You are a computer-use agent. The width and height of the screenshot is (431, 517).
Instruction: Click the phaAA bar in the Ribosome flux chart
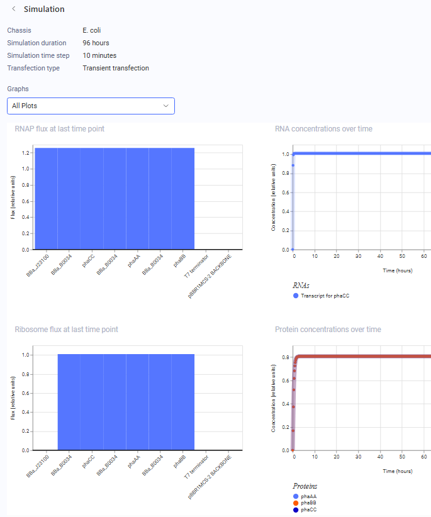pyautogui.click(x=137, y=402)
